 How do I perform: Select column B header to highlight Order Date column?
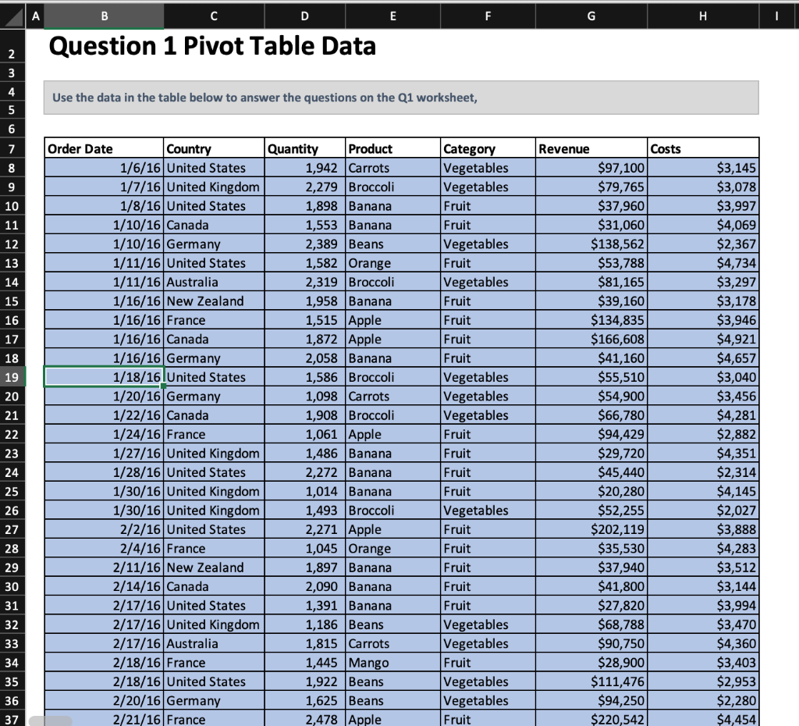point(104,15)
